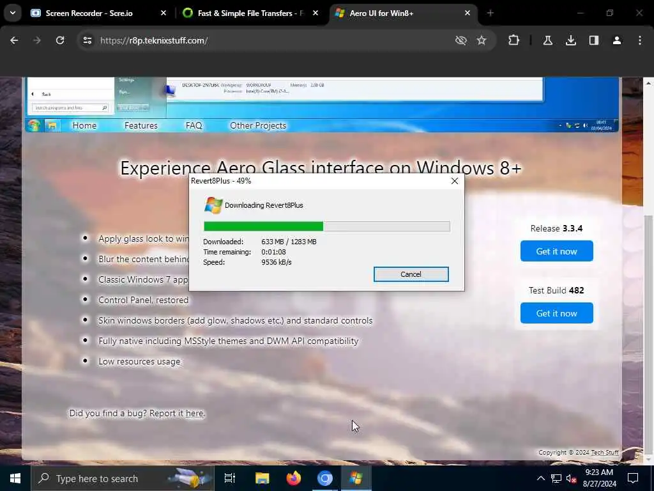This screenshot has height=491, width=654.
Task: Switch to Screen Recorder - Scre.io tab
Action: tap(97, 13)
